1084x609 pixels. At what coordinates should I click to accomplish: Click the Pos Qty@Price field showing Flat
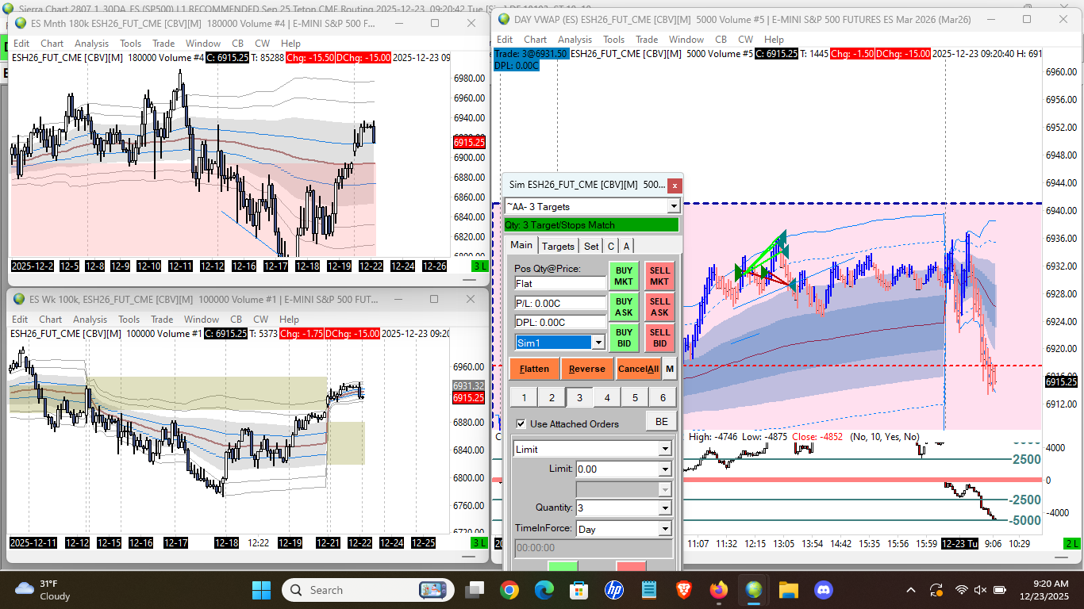pos(560,283)
